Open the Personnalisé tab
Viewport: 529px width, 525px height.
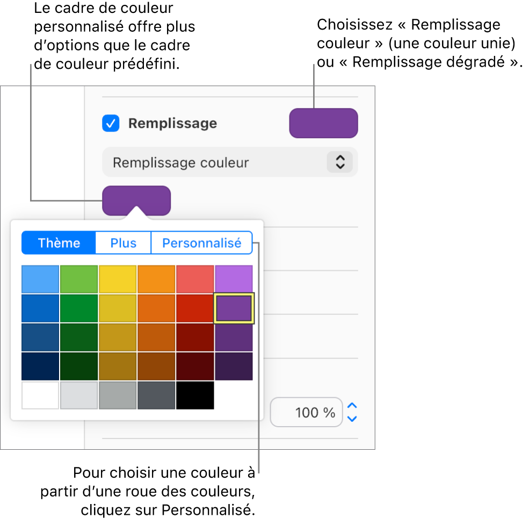coord(201,243)
